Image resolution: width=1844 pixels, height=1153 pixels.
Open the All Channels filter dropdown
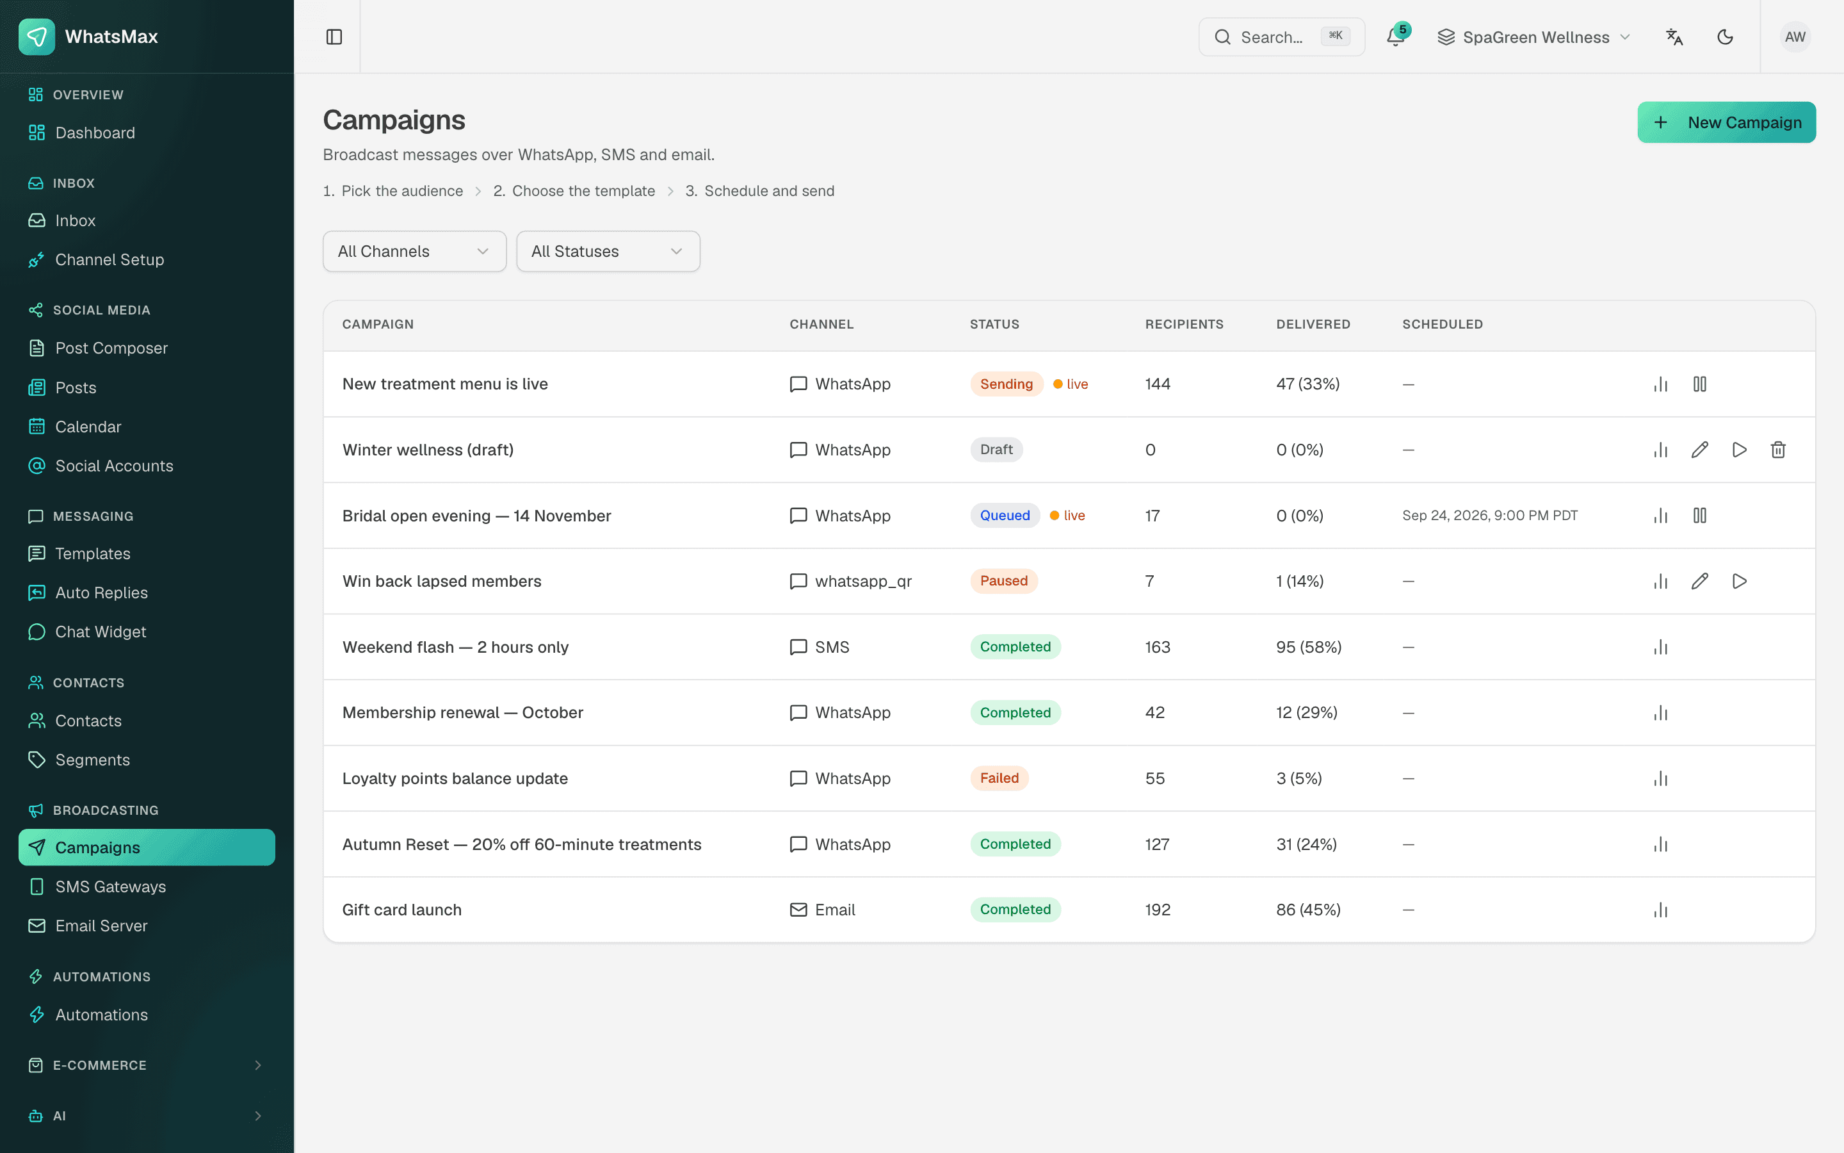coord(414,252)
